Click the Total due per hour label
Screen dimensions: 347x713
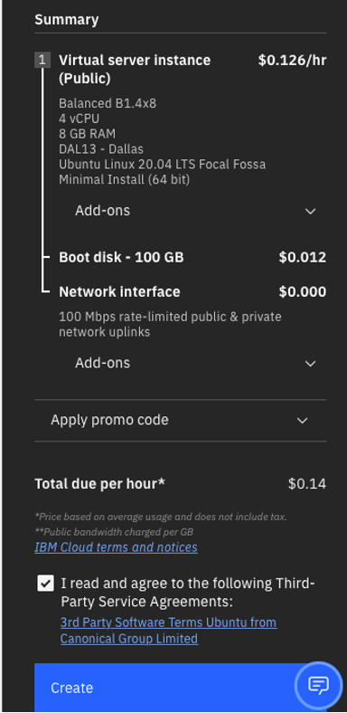pyautogui.click(x=100, y=484)
